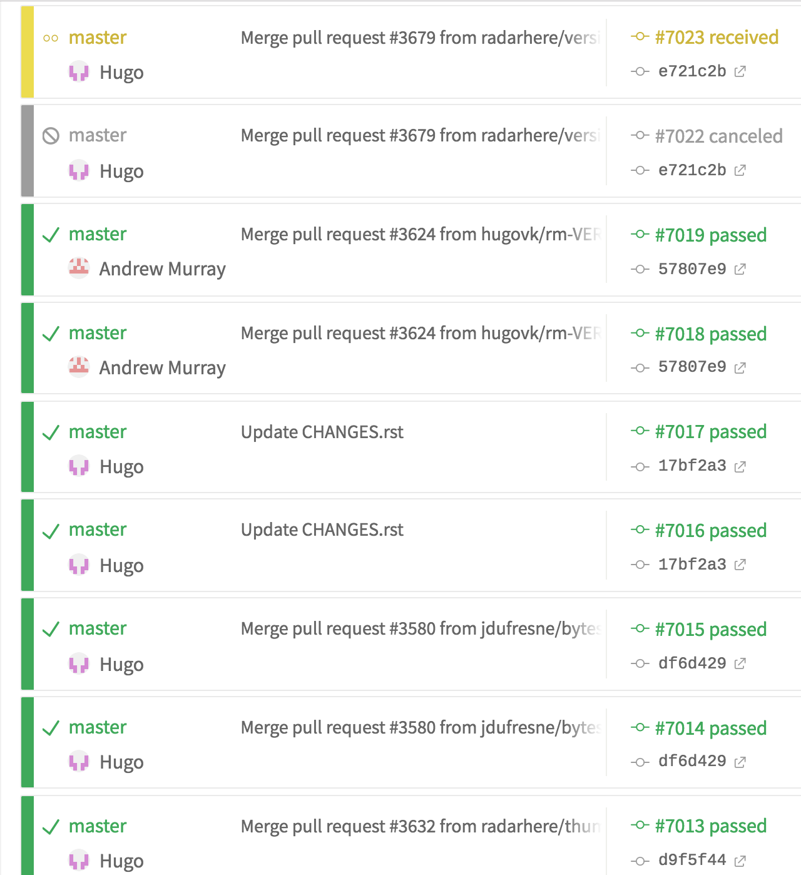Viewport: 801px width, 875px height.
Task: Click the external link icon next to d9f5f44
Action: point(740,859)
